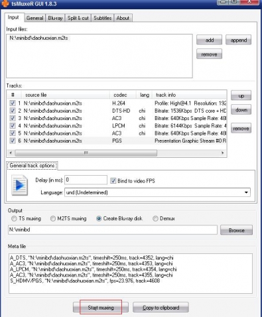Select the DTS-HD codec cell
The width and height of the screenshot is (262, 317).
point(121,111)
